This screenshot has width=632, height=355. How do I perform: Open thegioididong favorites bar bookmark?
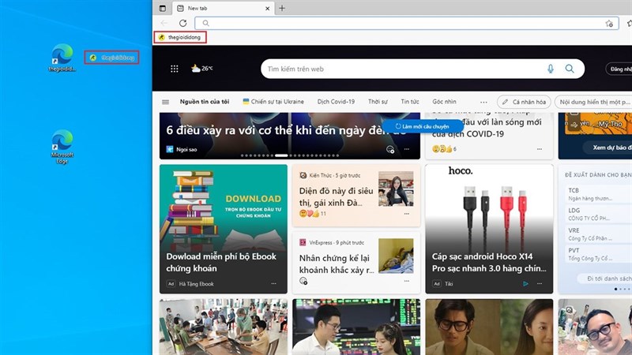click(180, 37)
